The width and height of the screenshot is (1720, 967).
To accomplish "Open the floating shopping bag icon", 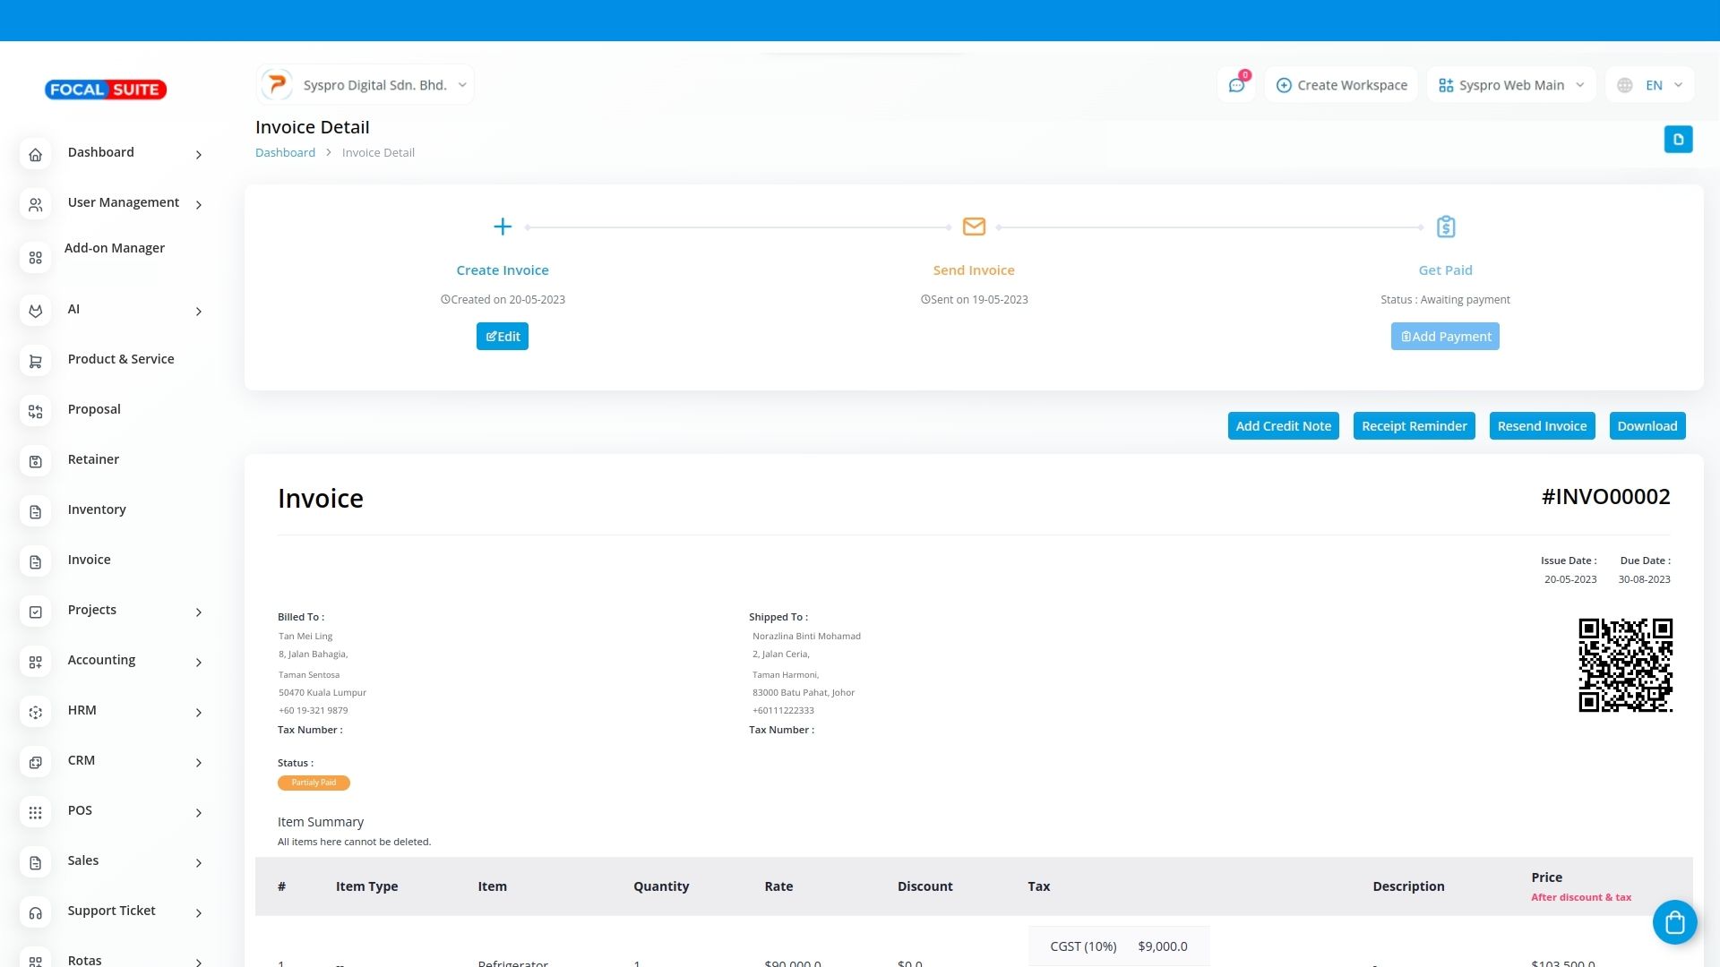I will pos(1674,921).
